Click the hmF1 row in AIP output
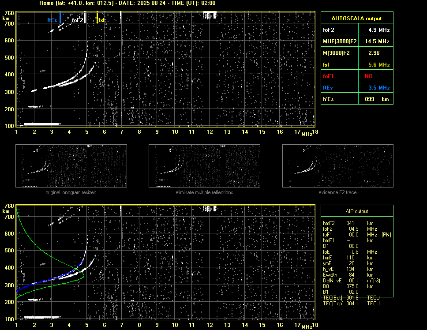Screen dimensions: 427x330 click(x=348, y=240)
